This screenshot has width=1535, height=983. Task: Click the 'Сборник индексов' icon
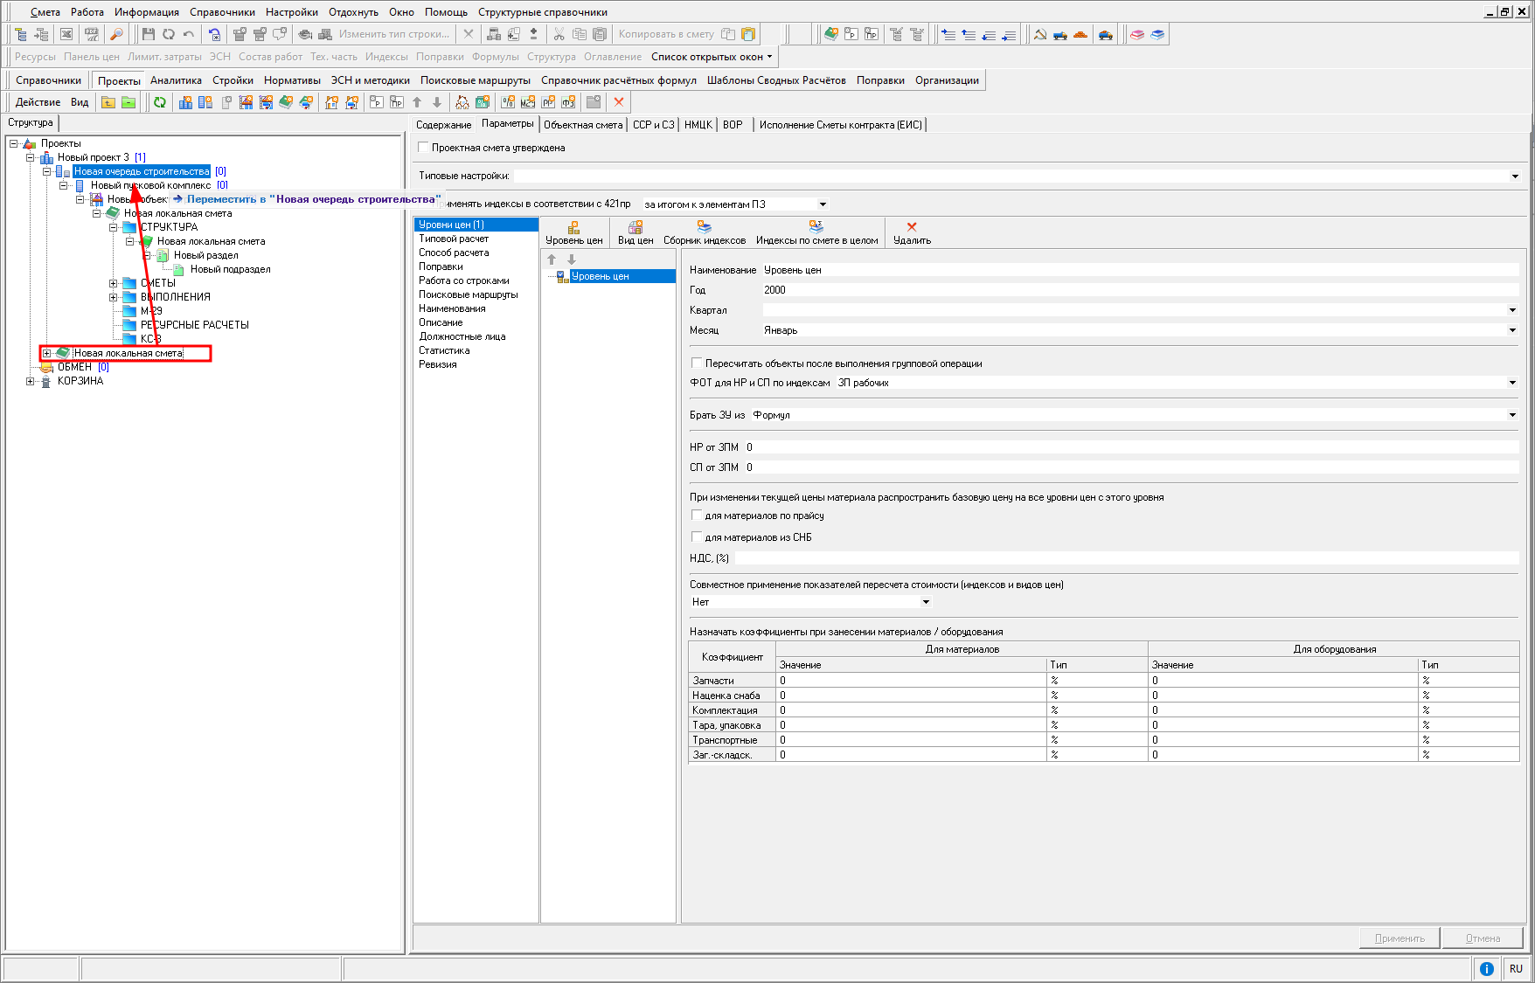click(x=704, y=232)
